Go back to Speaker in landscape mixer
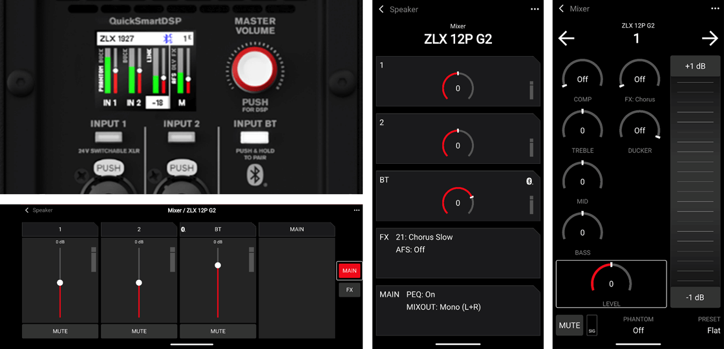 point(39,210)
